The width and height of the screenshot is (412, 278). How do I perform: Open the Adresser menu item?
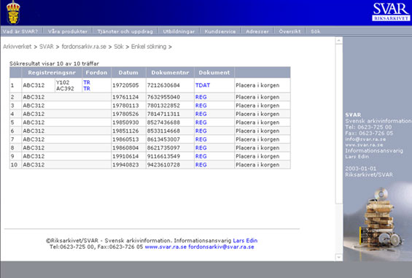[257, 31]
